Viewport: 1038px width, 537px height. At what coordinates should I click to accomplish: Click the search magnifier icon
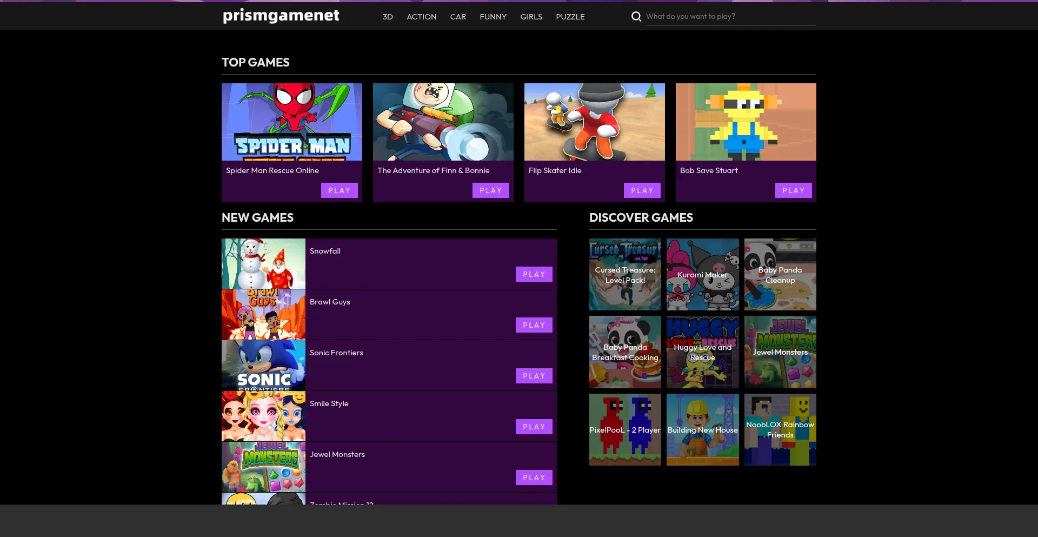(636, 17)
